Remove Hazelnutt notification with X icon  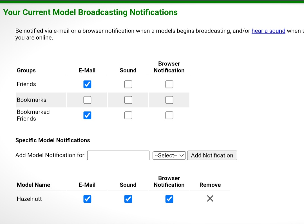(210, 199)
